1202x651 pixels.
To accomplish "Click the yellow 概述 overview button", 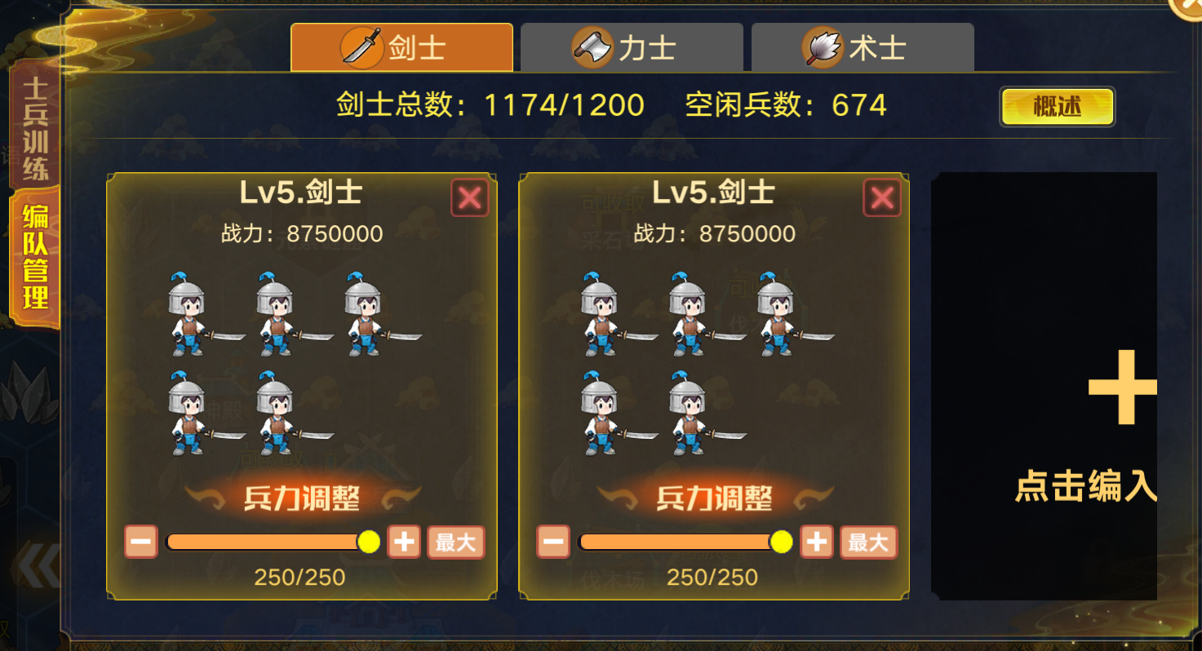I will click(x=1058, y=107).
